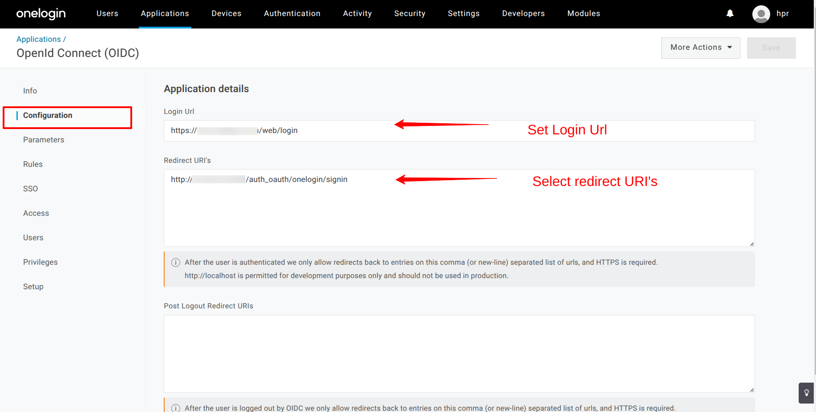Viewport: 816px width, 412px height.
Task: Select the SSO sidebar tab
Action: point(30,189)
